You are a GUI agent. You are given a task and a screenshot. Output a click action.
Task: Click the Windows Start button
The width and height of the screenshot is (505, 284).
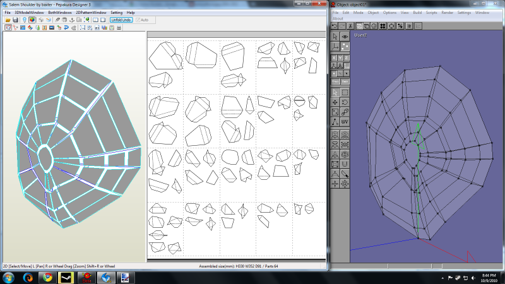tap(9, 277)
